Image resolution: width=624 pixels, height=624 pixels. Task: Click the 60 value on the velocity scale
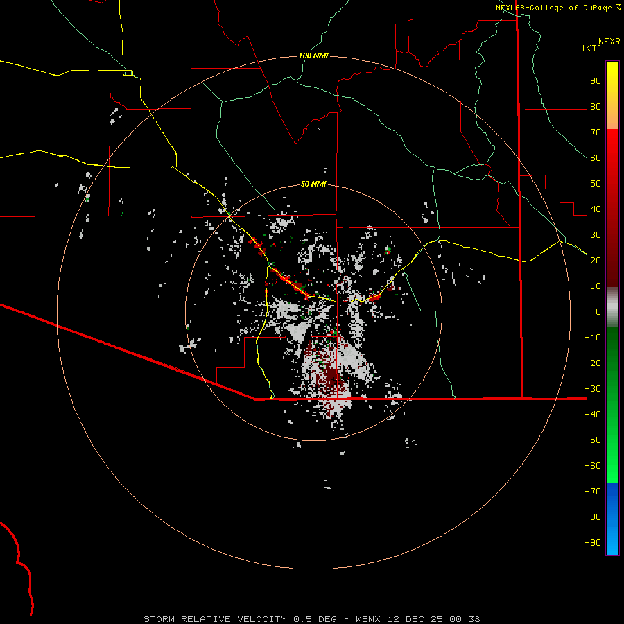click(x=596, y=158)
